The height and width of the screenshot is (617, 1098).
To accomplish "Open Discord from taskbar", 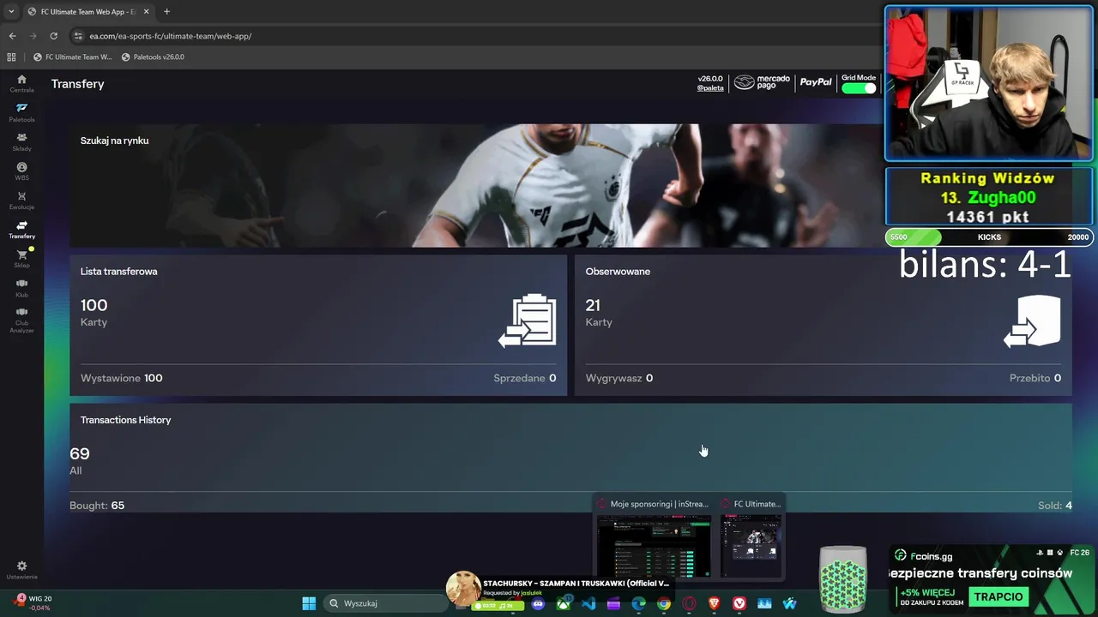I will 538,603.
